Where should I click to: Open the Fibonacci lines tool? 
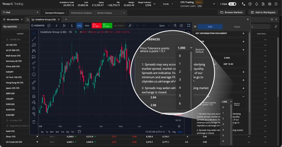point(34,45)
